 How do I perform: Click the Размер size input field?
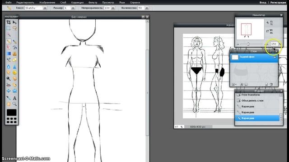[x=67, y=8]
